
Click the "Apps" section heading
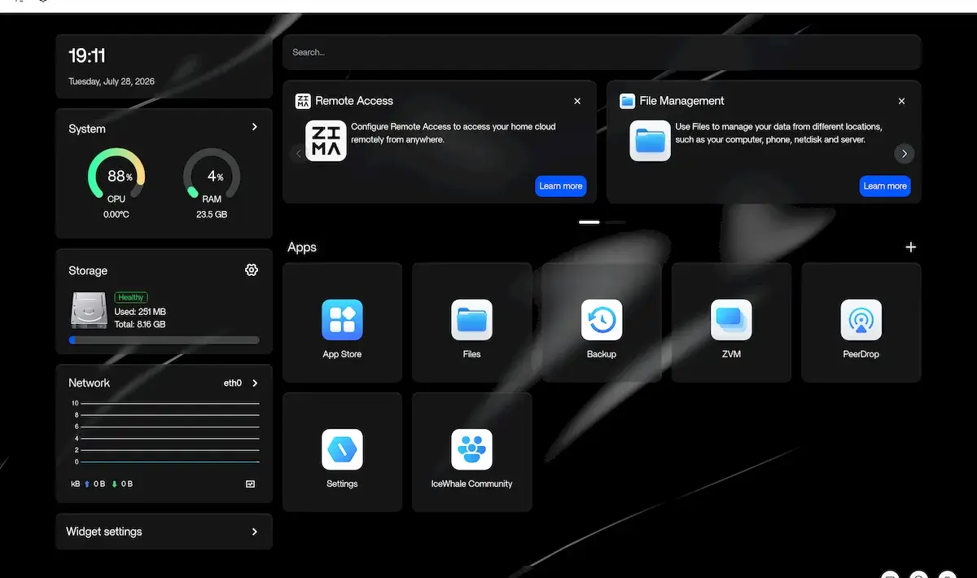point(302,247)
